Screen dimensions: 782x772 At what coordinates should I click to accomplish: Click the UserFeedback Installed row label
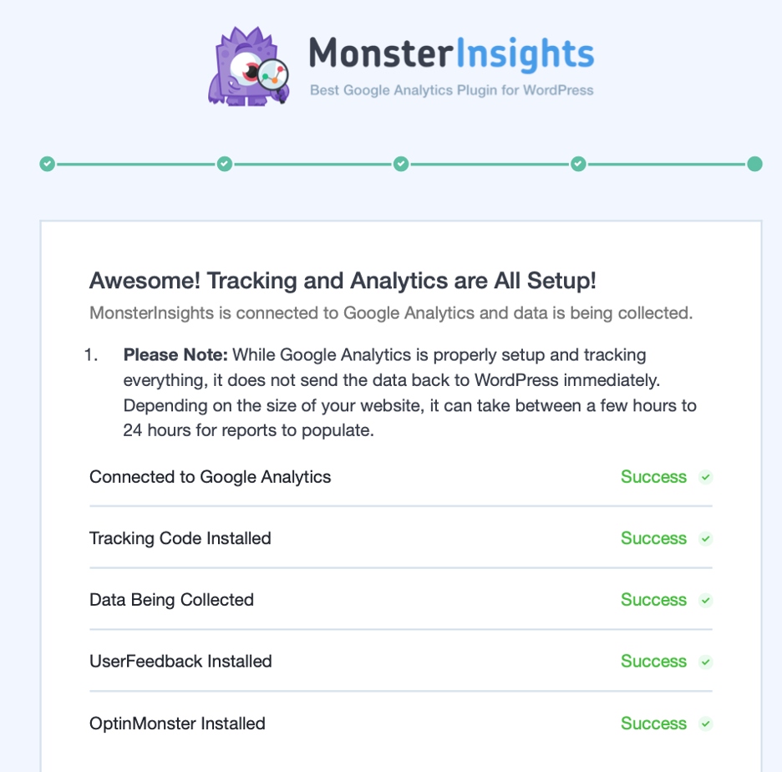[x=180, y=661]
